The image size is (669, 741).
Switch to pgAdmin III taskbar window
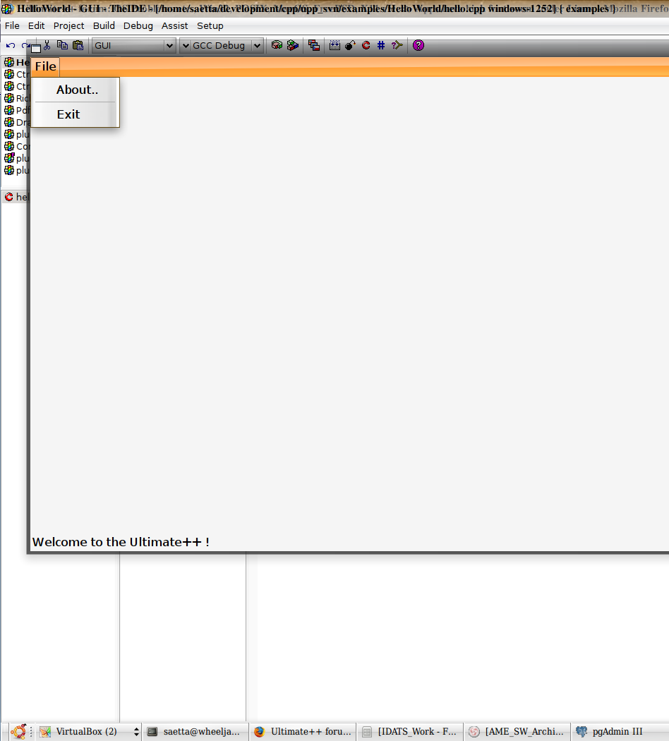pos(617,732)
